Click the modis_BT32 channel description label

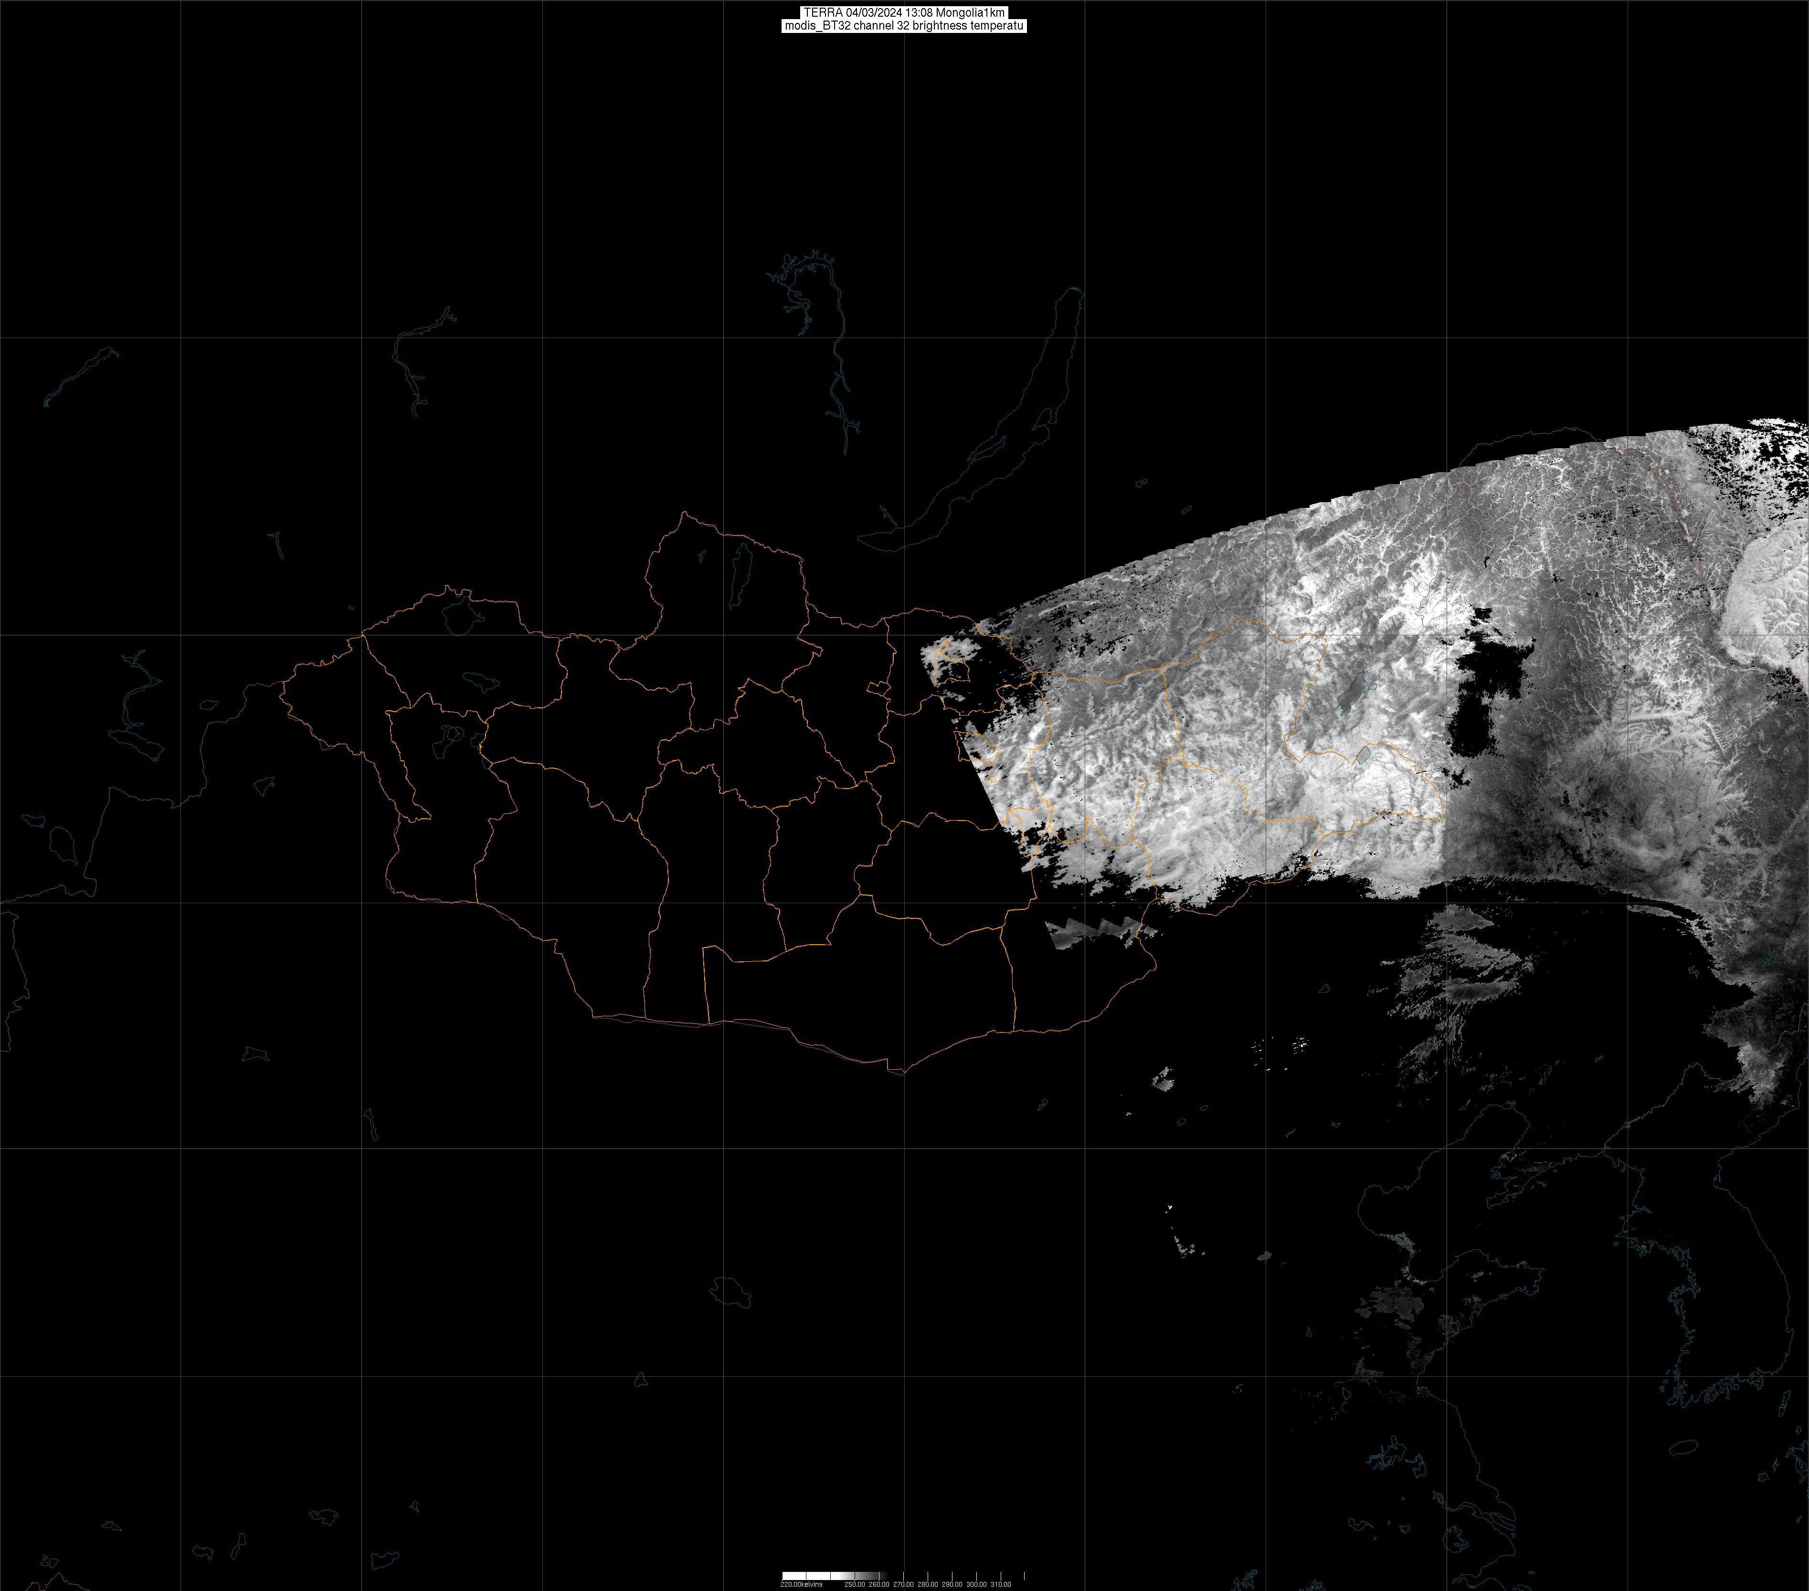904,26
